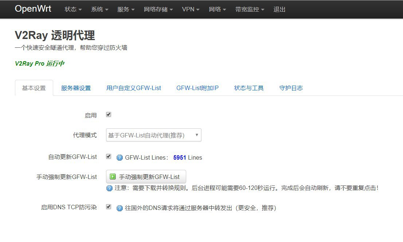Toggle the 启用 checkbox
Viewport: 403px width, 242px height.
[x=108, y=114]
